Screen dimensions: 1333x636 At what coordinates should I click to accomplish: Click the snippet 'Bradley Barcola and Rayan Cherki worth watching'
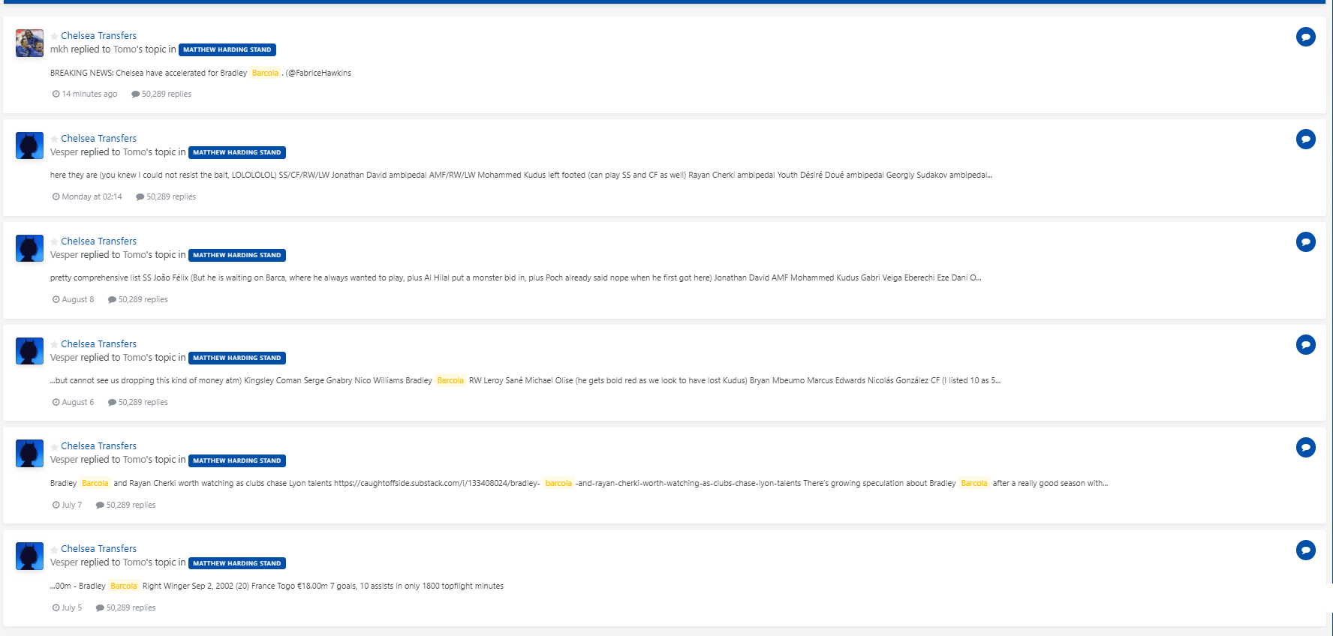579,484
